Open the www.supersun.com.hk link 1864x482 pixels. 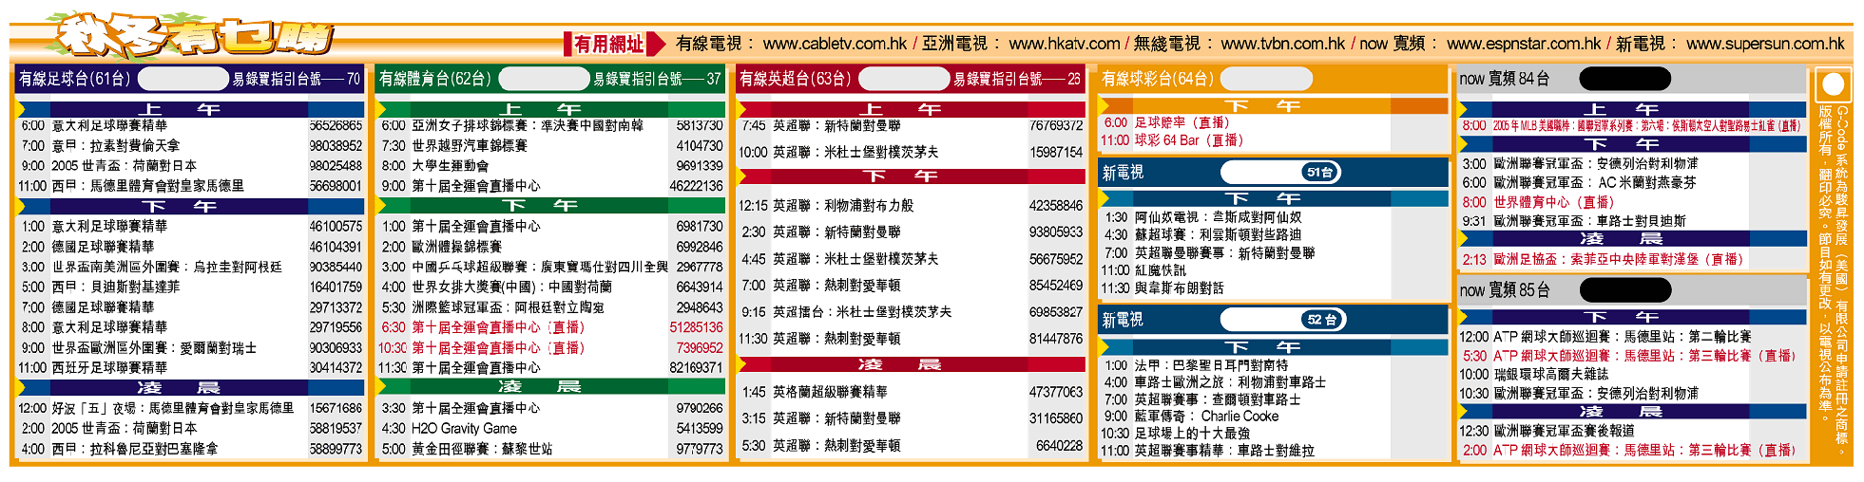coord(1765,44)
